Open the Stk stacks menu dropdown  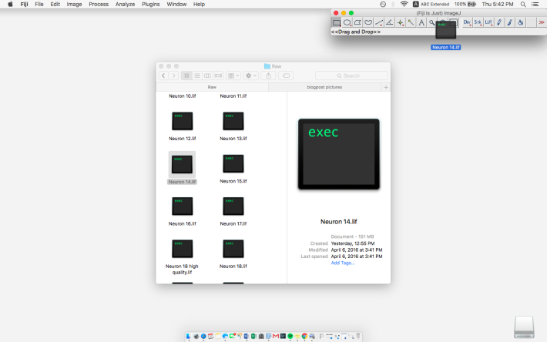(x=478, y=22)
